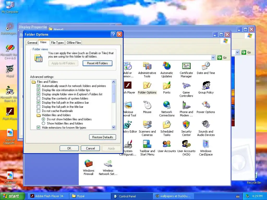
Task: Select Flash Player desktop shortcut
Action: pos(10,114)
